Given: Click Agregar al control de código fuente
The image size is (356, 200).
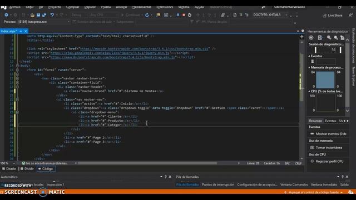Looking at the screenshot, I should click(314, 192).
